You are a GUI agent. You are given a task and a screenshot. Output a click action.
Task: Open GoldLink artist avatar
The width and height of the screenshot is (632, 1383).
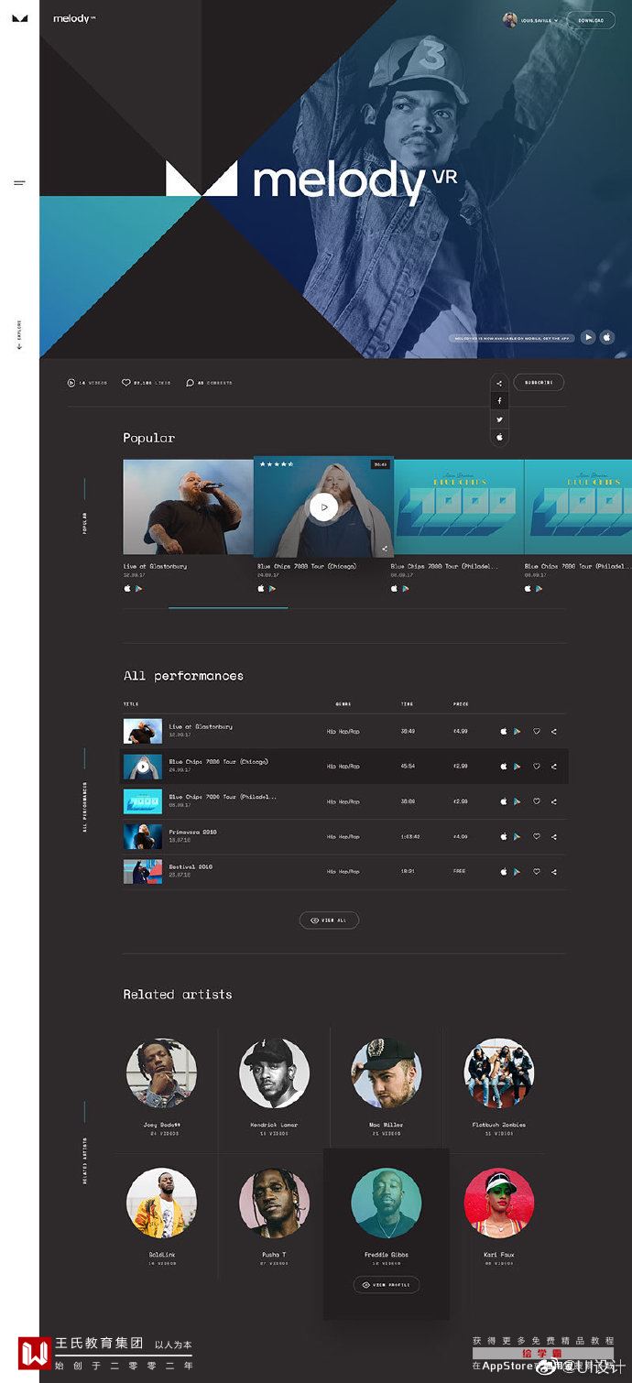[x=162, y=1203]
